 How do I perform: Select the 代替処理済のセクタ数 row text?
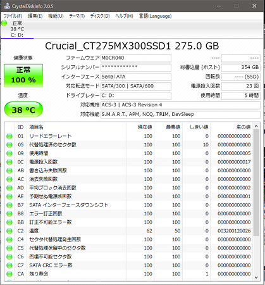(x=52, y=145)
